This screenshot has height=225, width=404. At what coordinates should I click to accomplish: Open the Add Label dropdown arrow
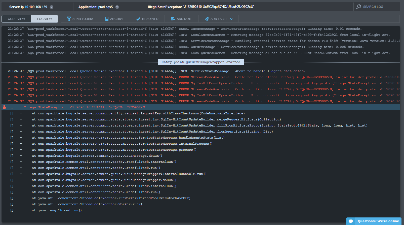point(231,19)
